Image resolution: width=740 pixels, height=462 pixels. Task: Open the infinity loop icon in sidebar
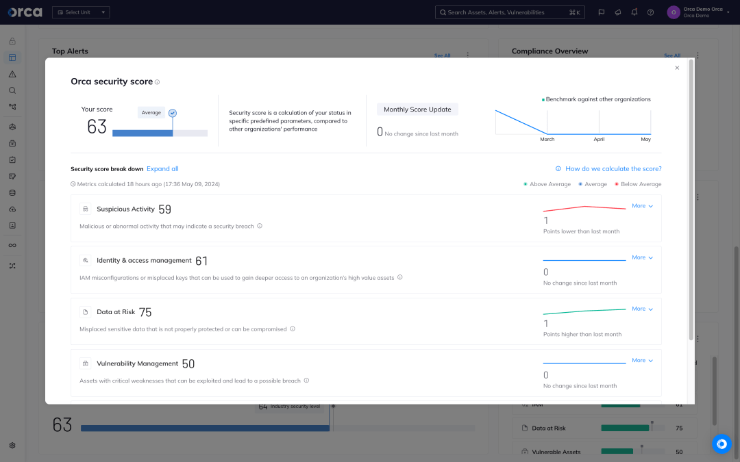point(12,245)
